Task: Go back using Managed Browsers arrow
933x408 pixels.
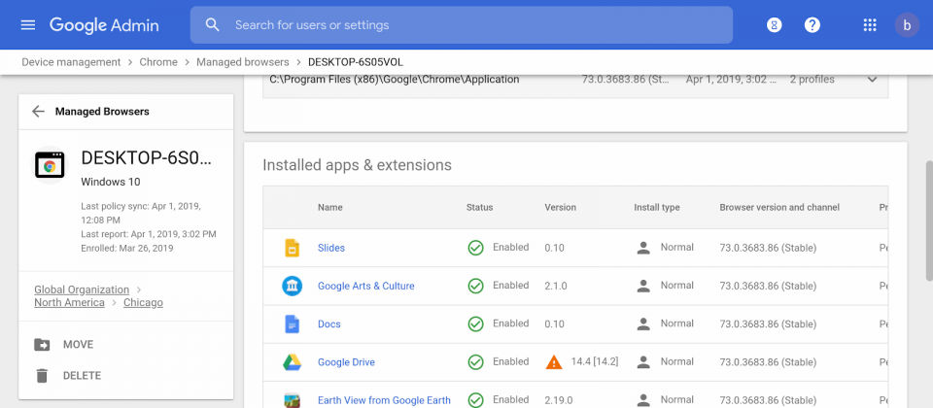Action: tap(38, 111)
